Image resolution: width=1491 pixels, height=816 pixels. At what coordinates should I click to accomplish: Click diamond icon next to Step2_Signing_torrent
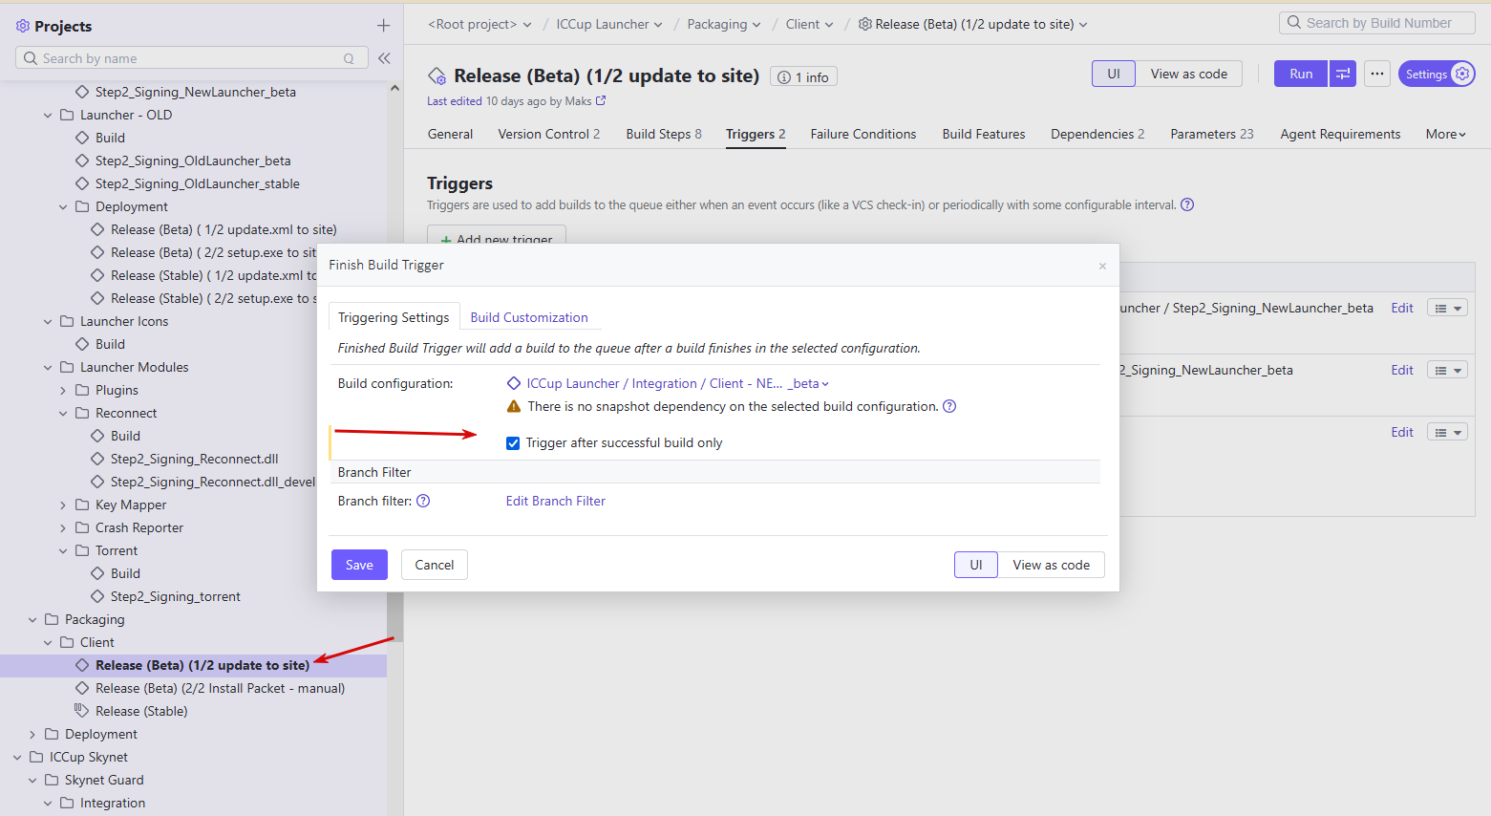[97, 596]
